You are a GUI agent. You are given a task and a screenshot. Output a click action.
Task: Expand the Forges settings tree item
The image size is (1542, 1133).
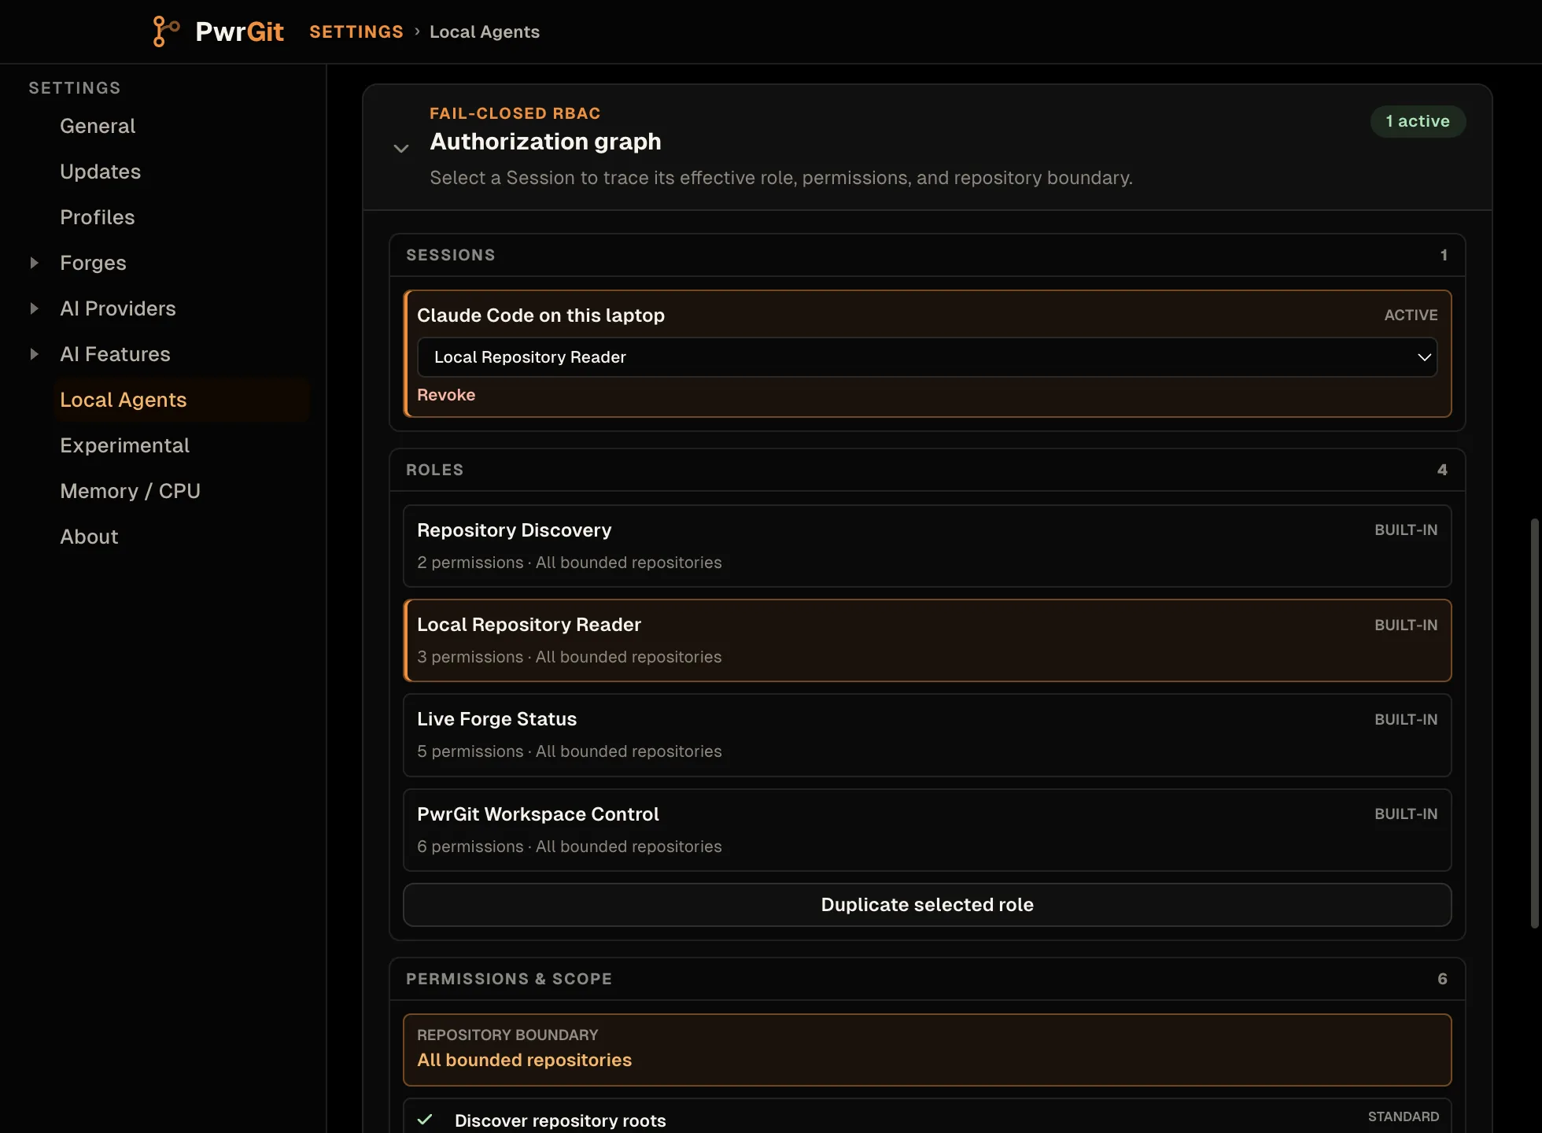[x=34, y=263]
